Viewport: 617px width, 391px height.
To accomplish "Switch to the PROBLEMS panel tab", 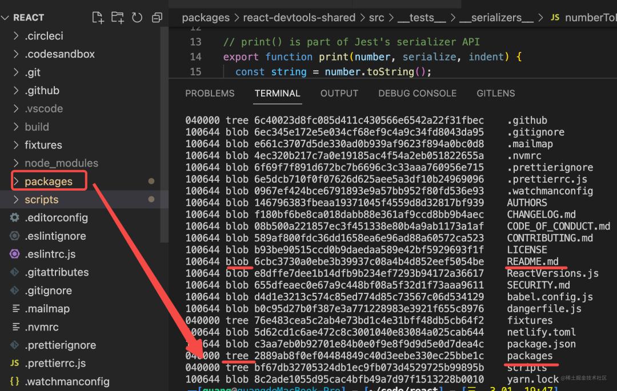I will point(210,94).
